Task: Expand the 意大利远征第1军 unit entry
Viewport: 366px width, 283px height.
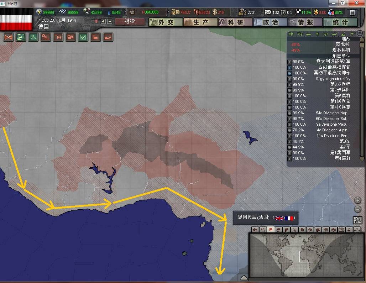Action: point(289,62)
